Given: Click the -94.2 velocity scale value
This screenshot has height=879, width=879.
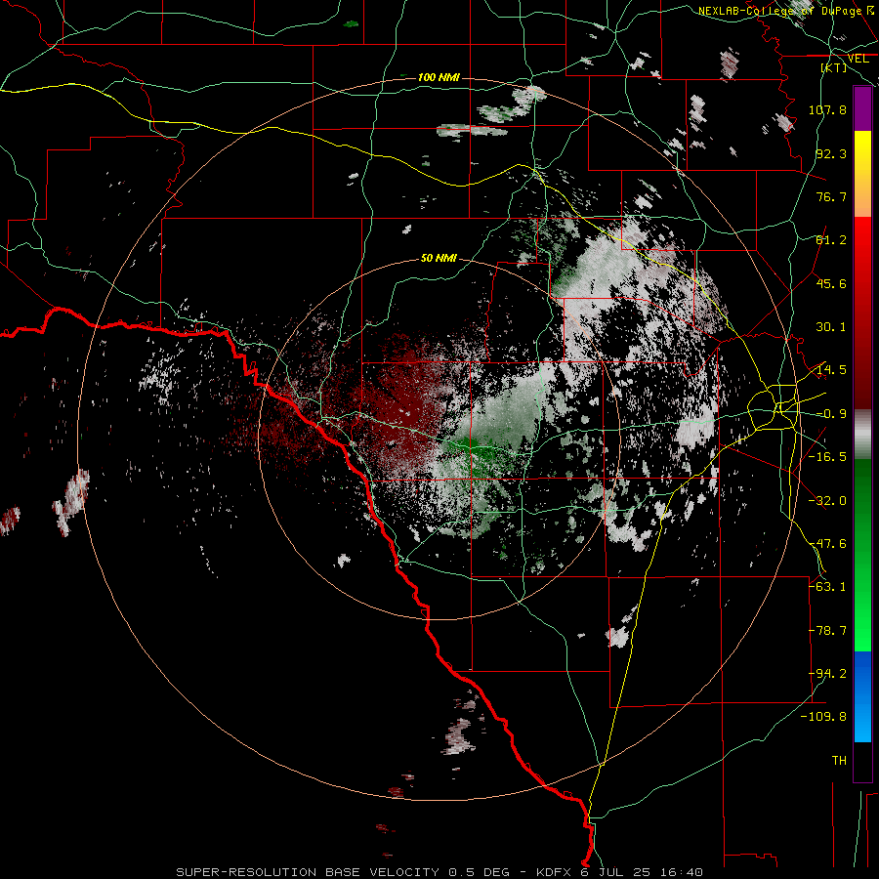Looking at the screenshot, I should click(827, 674).
